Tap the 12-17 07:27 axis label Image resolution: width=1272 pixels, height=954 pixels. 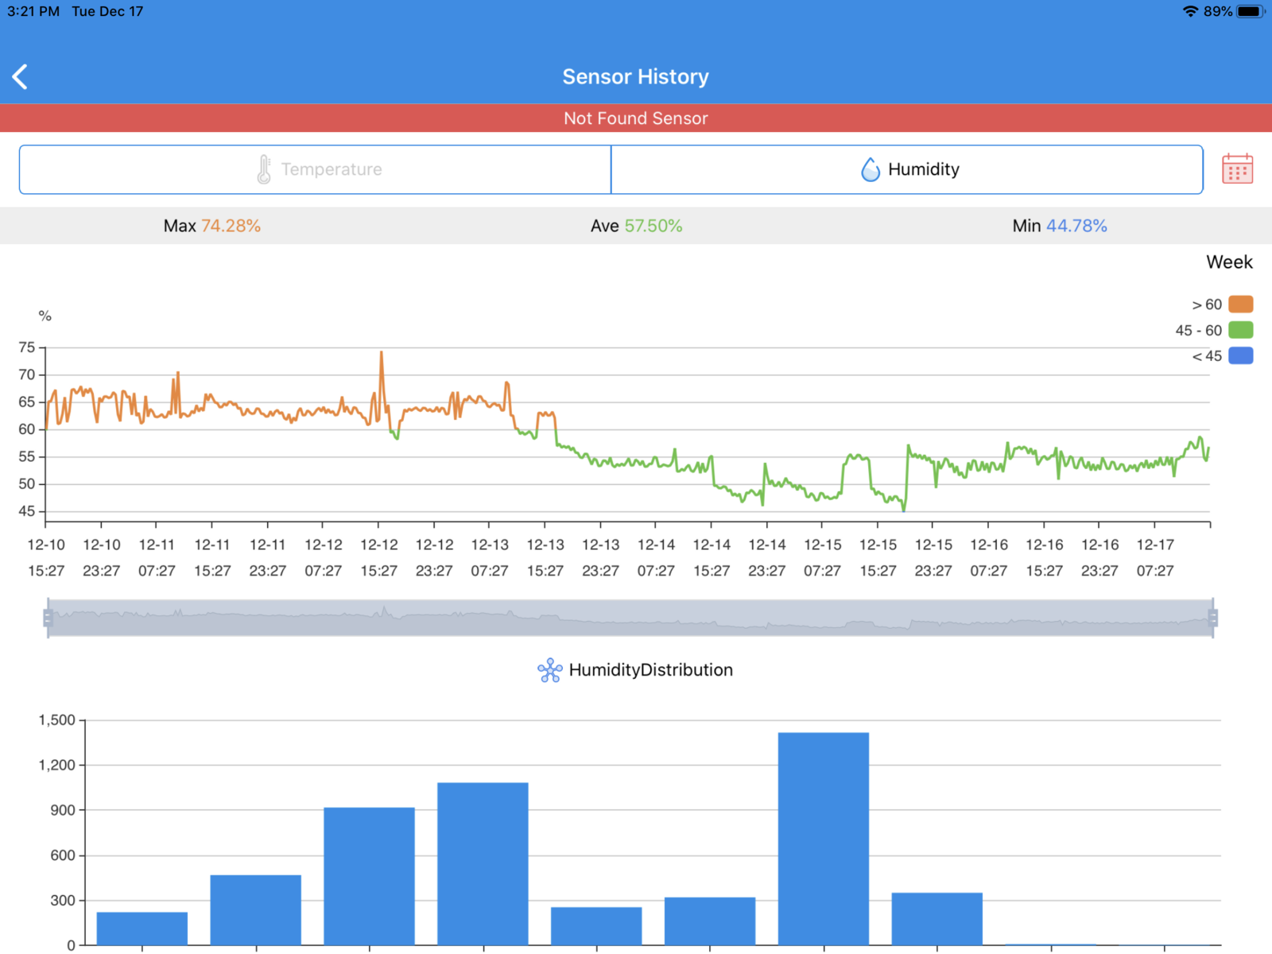point(1155,557)
